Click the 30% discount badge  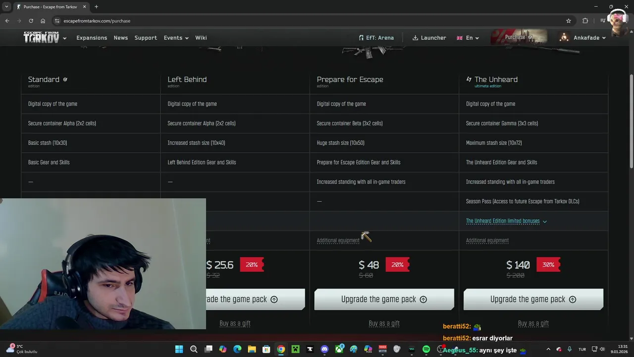click(548, 265)
